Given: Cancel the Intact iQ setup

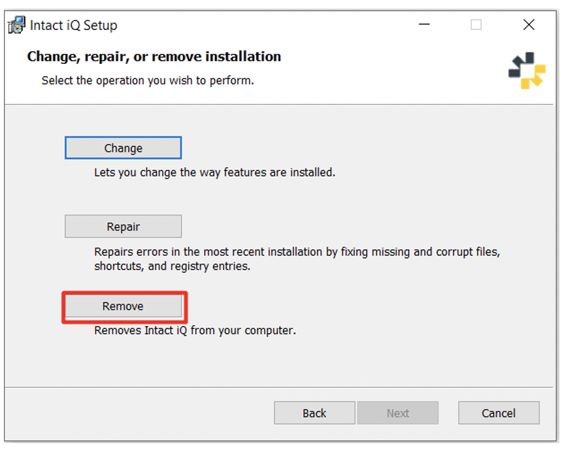Looking at the screenshot, I should pyautogui.click(x=499, y=413).
